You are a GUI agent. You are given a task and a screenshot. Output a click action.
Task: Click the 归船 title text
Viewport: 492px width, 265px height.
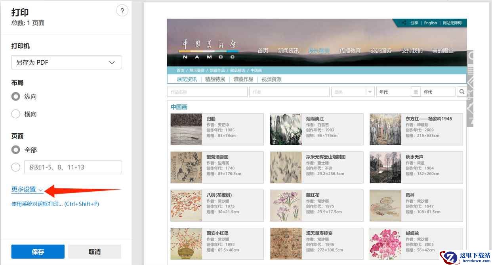coord(211,119)
